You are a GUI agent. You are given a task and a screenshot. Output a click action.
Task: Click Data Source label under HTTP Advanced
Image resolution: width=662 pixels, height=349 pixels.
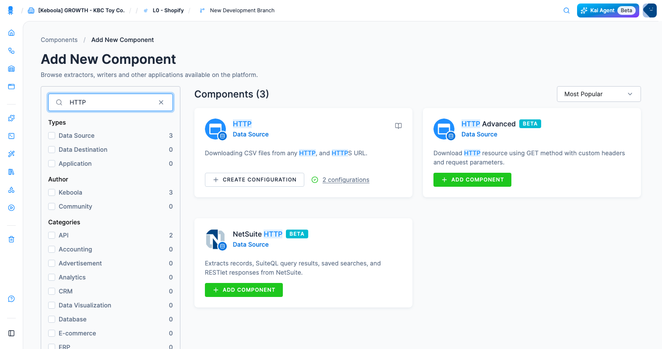[479, 134]
